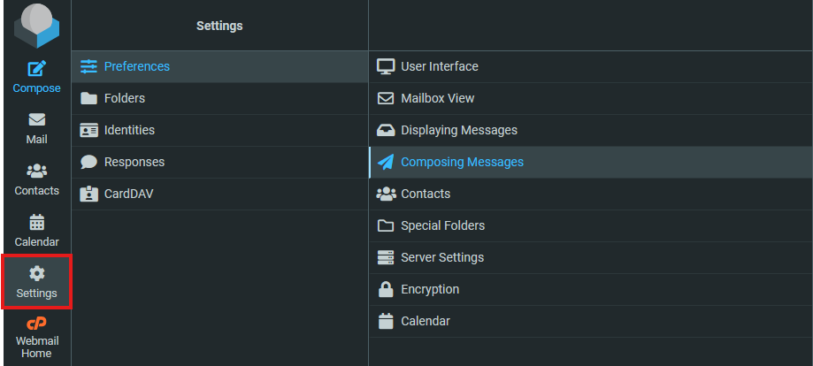Screen dimensions: 813x366
Task: Open Calendar preferences in right list
Action: pos(425,321)
